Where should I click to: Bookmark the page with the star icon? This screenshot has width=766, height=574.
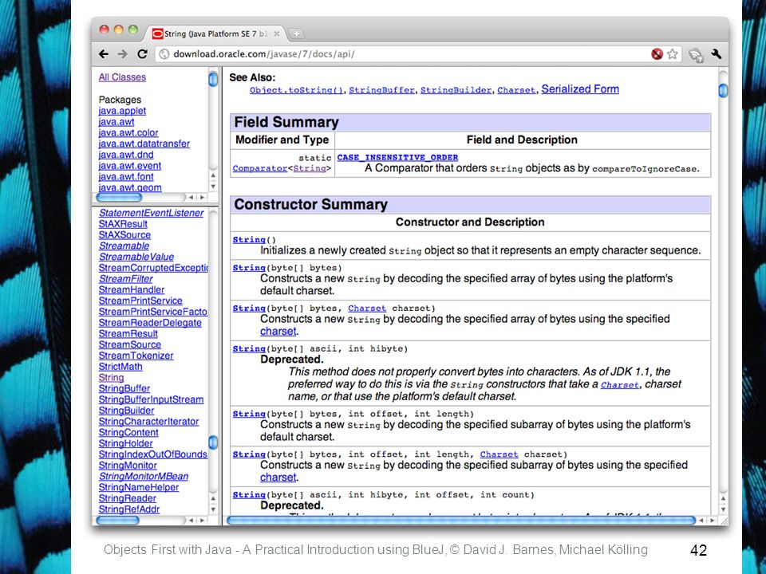pos(673,54)
